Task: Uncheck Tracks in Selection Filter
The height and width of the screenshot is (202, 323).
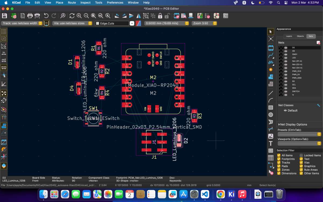Action: [x=279, y=163]
